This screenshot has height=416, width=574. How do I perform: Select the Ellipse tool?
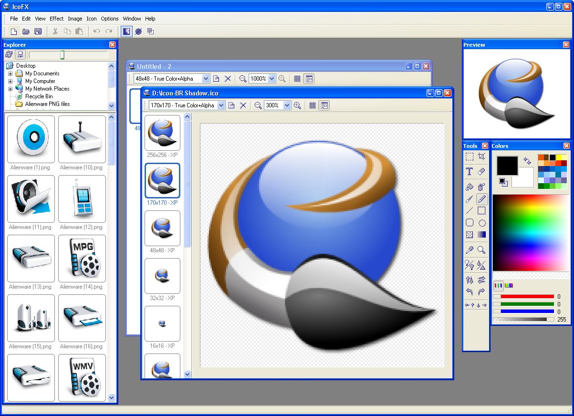pos(481,223)
